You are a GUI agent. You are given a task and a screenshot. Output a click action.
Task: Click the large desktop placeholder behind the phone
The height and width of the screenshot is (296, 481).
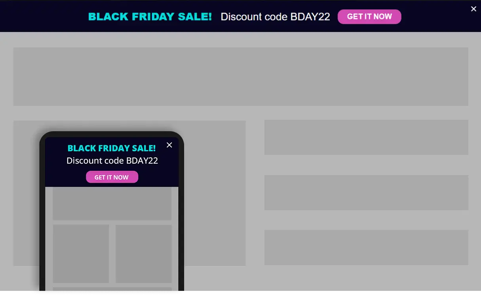214,194
